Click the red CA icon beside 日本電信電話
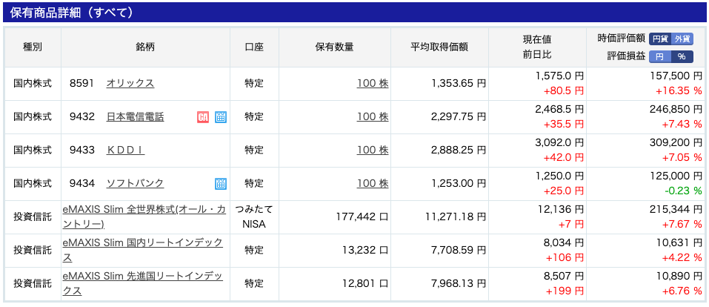The width and height of the screenshot is (709, 307). (x=202, y=117)
